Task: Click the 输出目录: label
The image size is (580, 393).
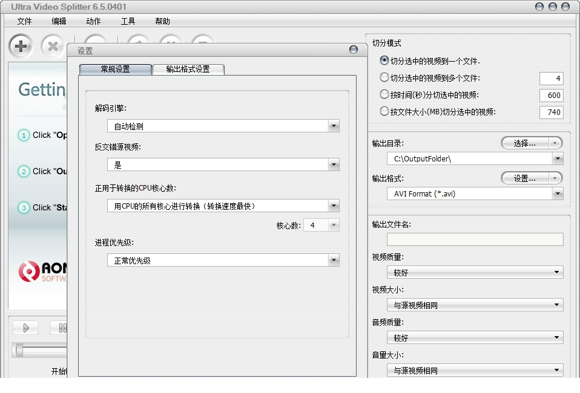Action: [388, 143]
